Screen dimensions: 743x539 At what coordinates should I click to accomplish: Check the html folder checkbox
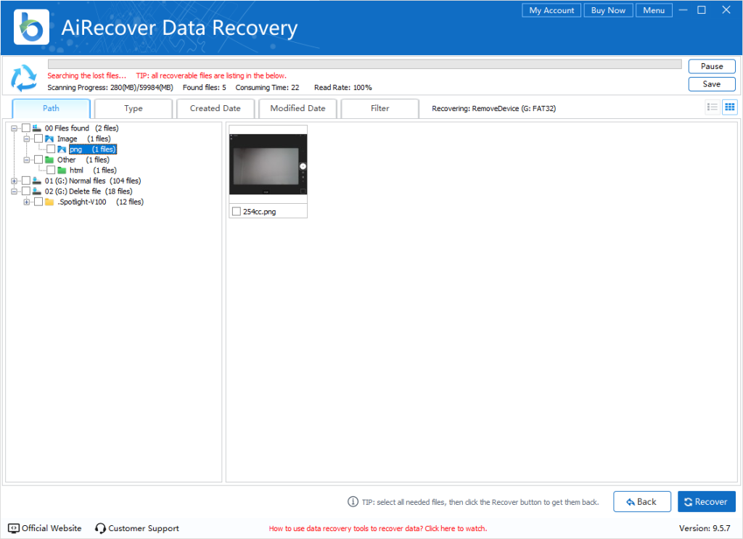click(x=51, y=170)
